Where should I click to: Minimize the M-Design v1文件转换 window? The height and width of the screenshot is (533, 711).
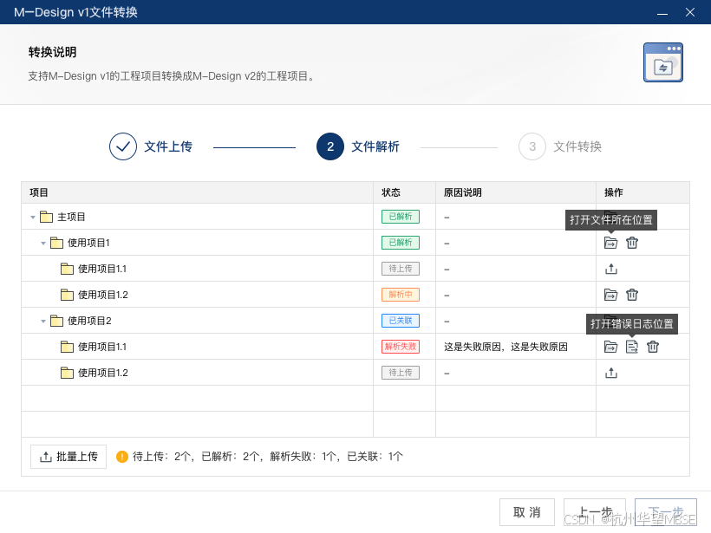[x=662, y=13]
